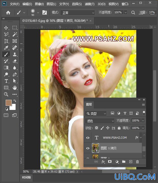Select the Move tool
This screenshot has height=183, width=158.
coord(6,28)
